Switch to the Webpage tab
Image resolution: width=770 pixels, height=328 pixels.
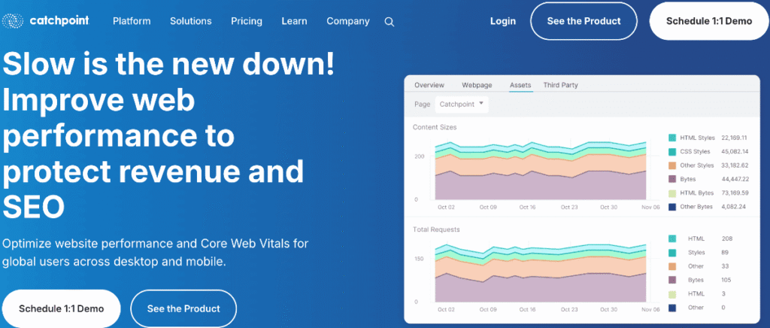click(x=477, y=85)
